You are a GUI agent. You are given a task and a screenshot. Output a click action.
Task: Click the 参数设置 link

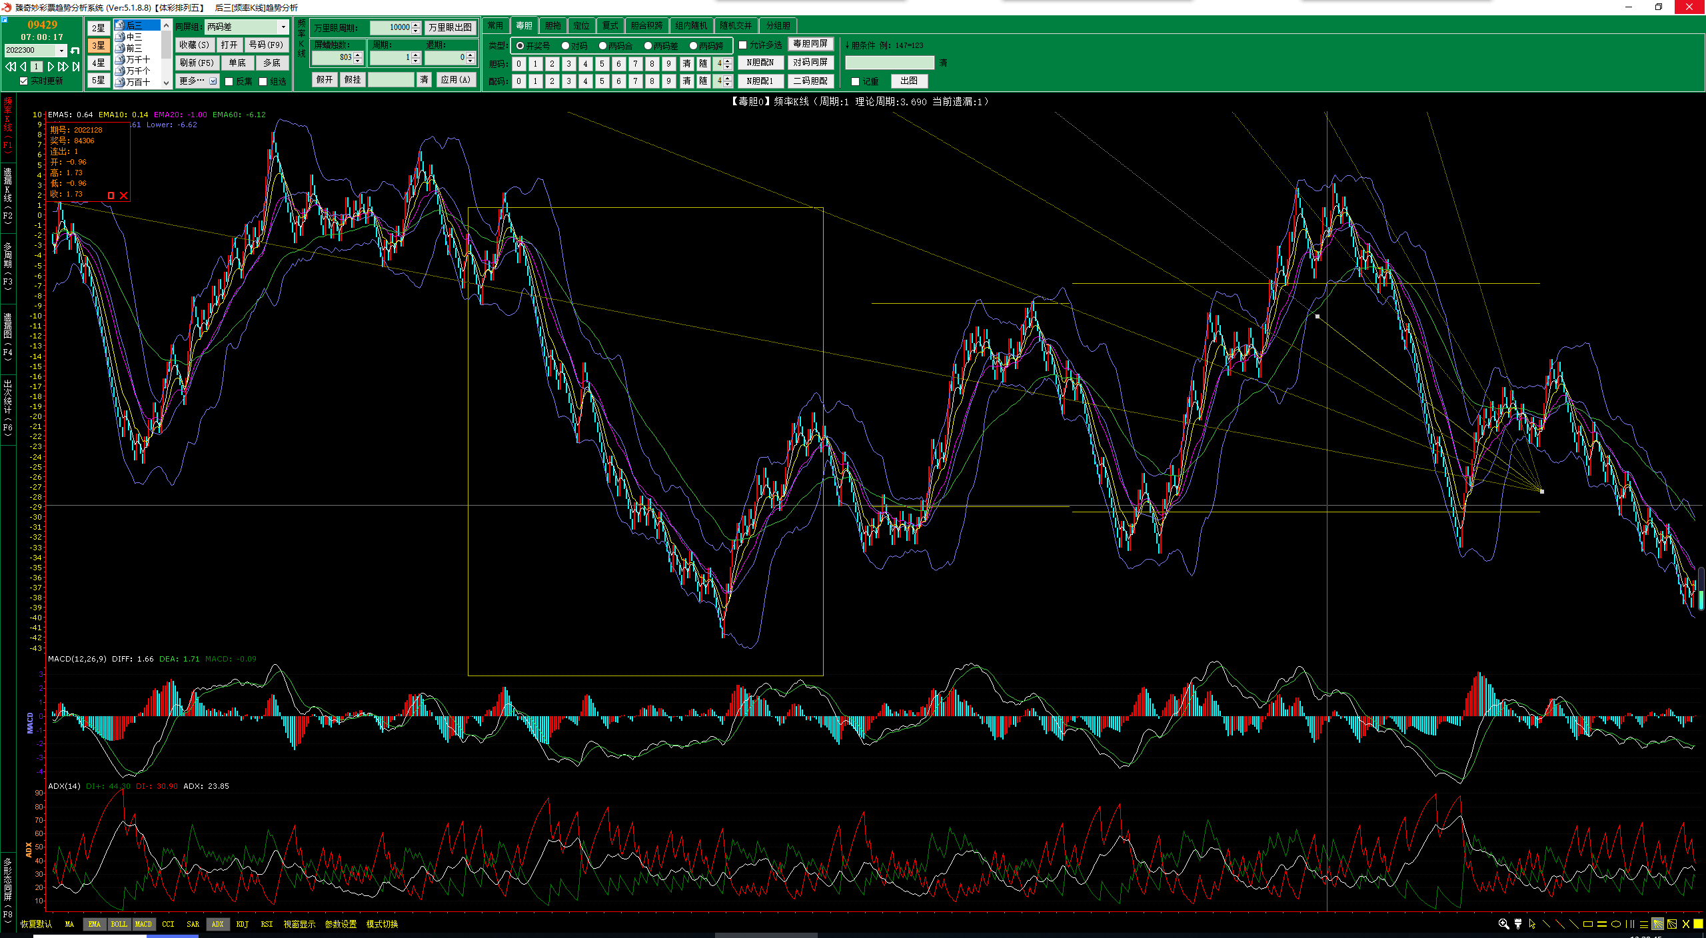pos(341,924)
